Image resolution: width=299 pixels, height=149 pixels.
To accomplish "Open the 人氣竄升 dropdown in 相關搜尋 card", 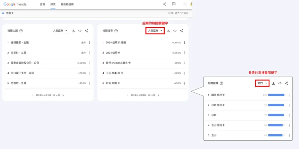I will pos(155,31).
